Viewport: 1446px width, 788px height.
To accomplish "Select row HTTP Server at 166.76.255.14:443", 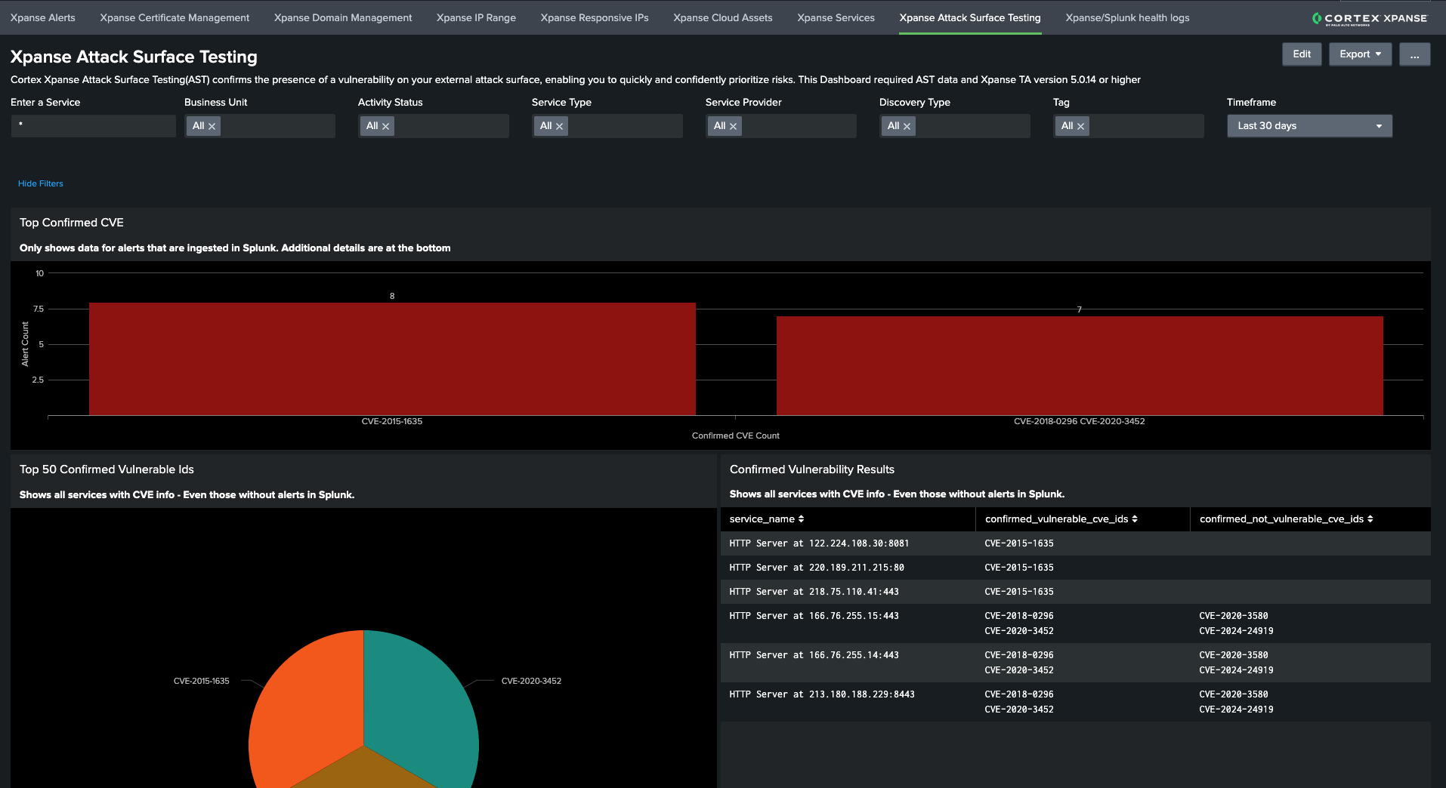I will 1076,663.
